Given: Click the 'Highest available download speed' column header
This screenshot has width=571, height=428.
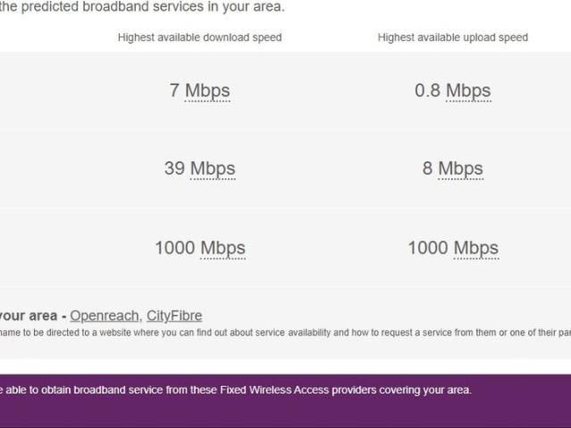Looking at the screenshot, I should 199,37.
